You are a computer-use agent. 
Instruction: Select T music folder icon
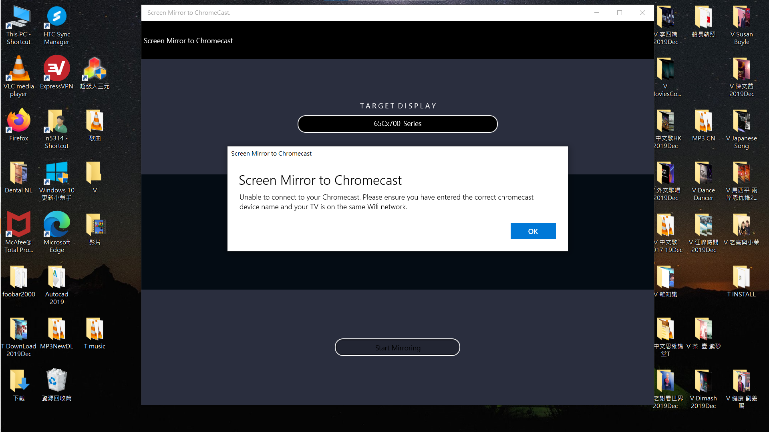[x=95, y=333]
